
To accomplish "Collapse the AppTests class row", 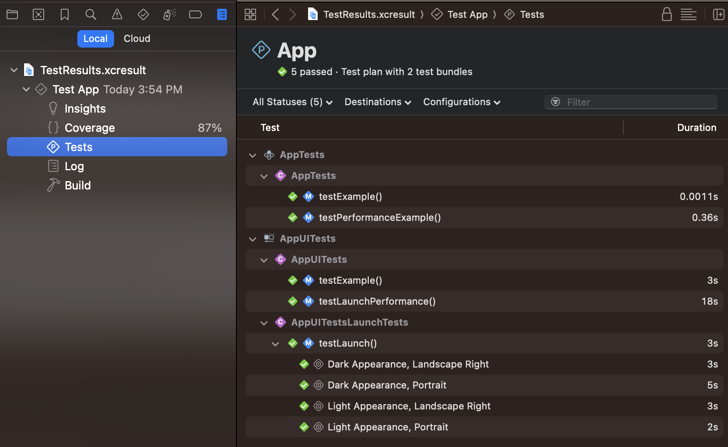I will (264, 176).
